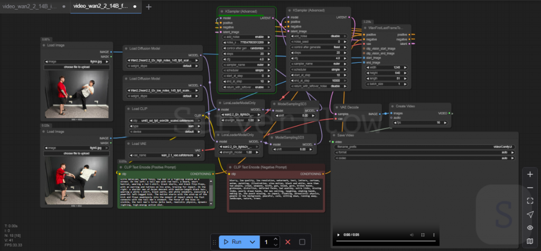
Task: Open sampler_name euler in first KSampler
Action: click(247, 64)
